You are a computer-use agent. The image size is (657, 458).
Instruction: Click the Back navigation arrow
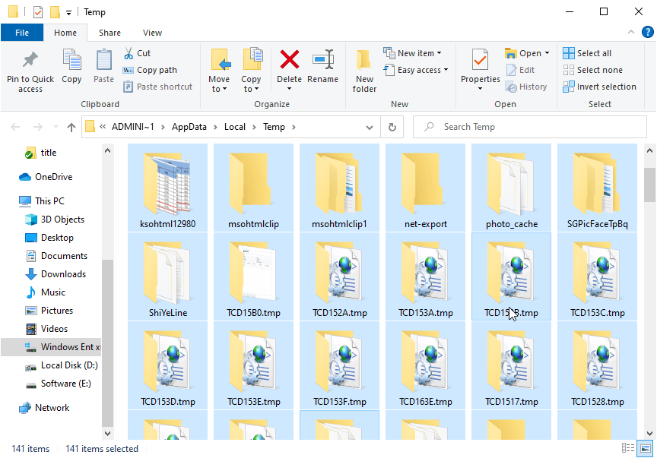click(15, 127)
